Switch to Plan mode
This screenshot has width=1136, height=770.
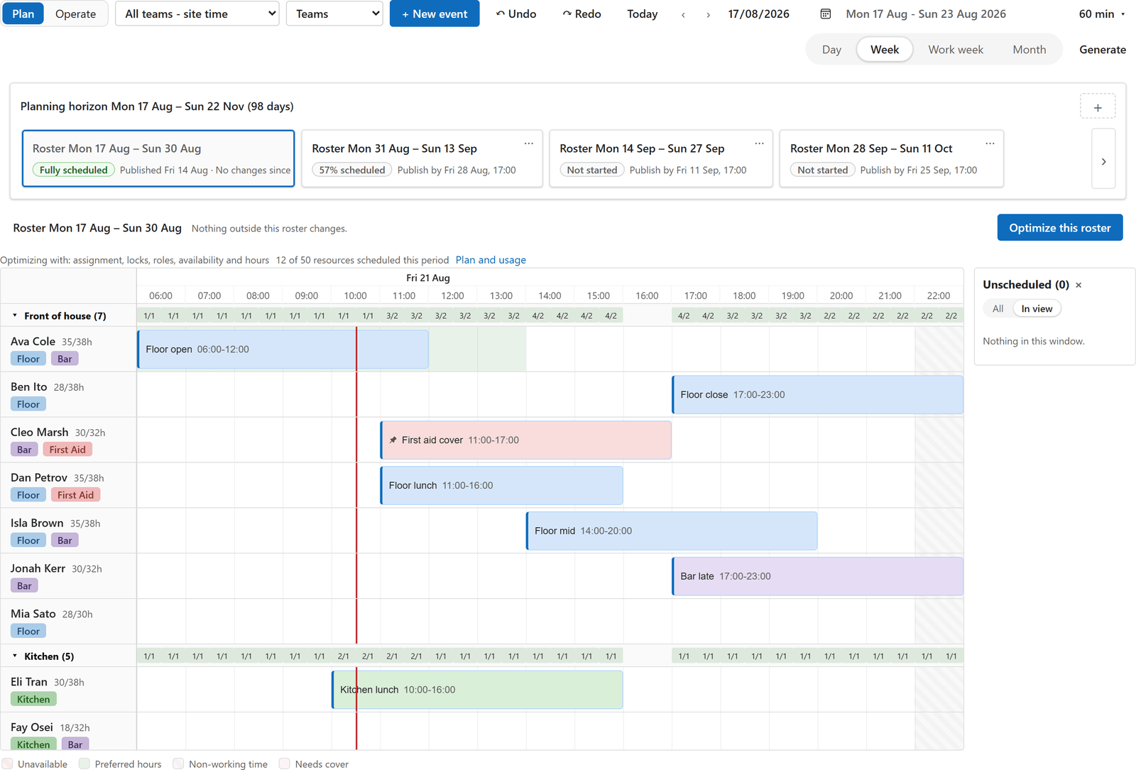(x=23, y=13)
